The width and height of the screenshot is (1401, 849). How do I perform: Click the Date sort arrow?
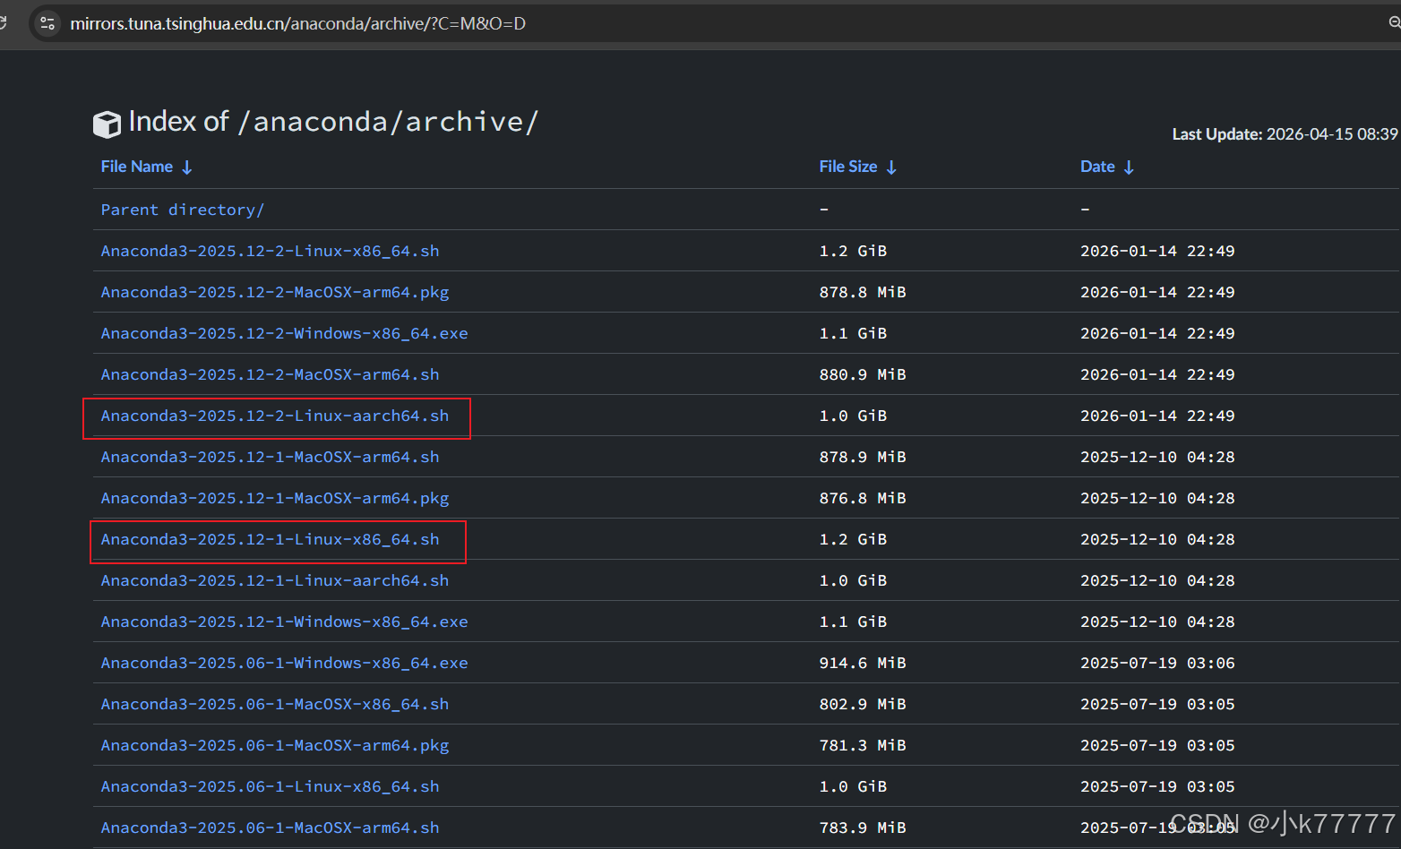(x=1129, y=167)
